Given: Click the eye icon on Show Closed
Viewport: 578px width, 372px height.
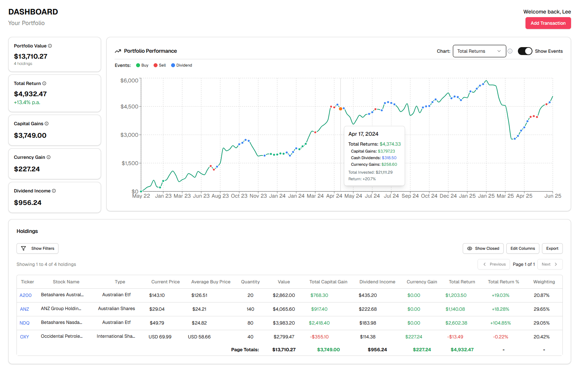Looking at the screenshot, I should click(x=470, y=248).
